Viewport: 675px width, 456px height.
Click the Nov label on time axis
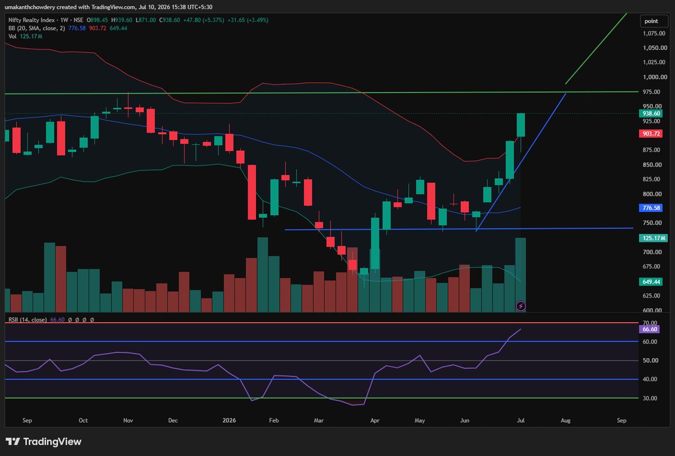point(128,421)
